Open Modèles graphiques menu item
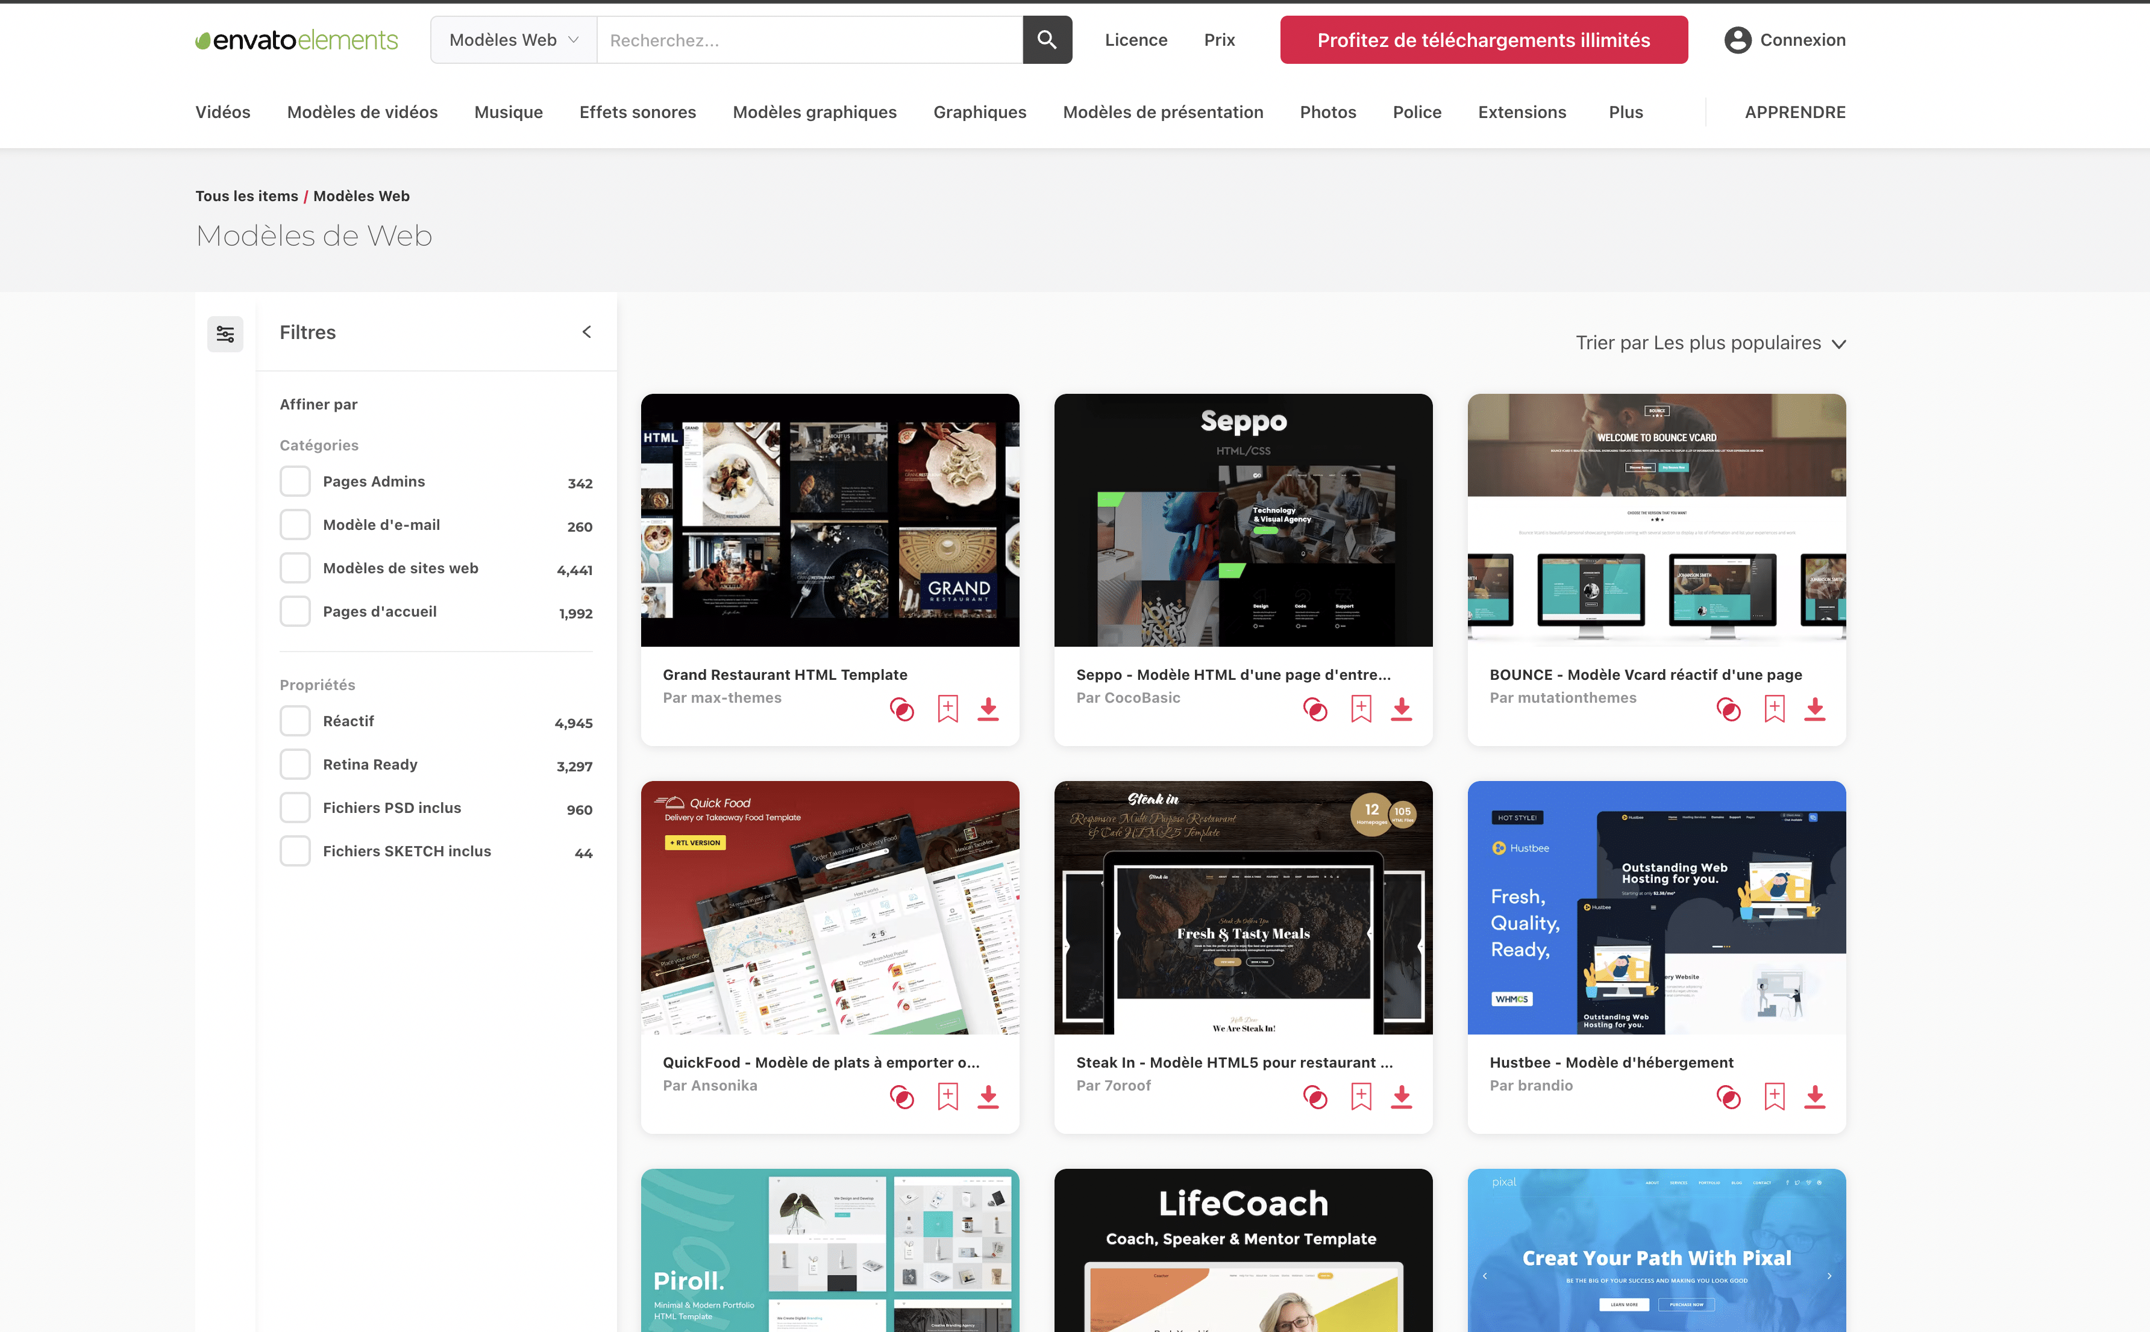 click(815, 112)
